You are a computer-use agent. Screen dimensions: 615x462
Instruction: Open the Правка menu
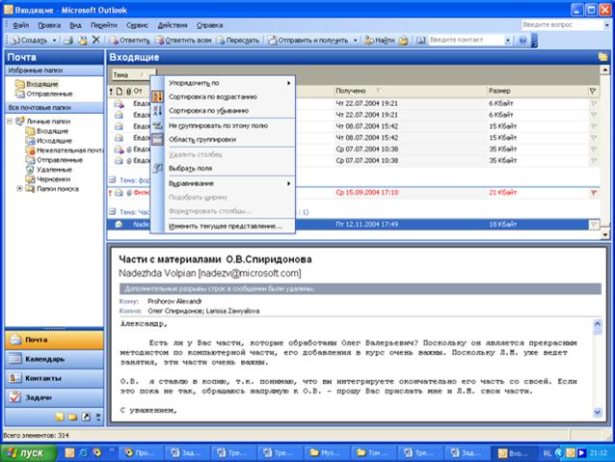(x=49, y=25)
